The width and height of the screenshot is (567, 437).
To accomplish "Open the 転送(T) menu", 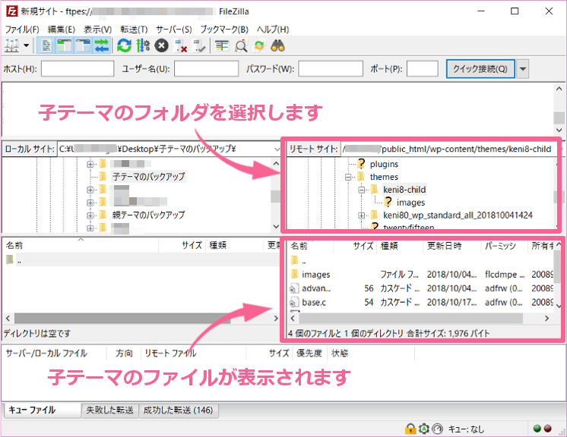I will click(x=134, y=30).
